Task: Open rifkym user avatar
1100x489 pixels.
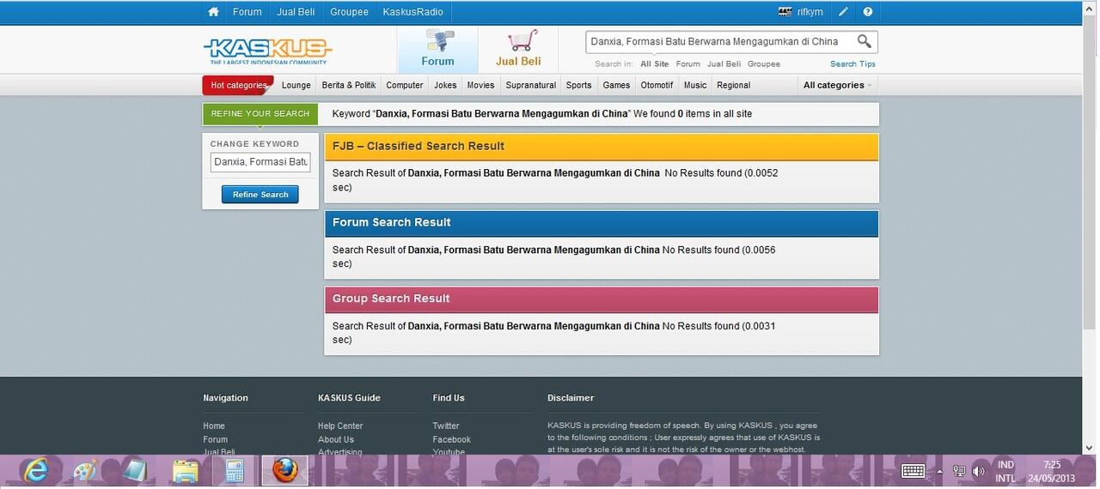Action: pos(785,12)
